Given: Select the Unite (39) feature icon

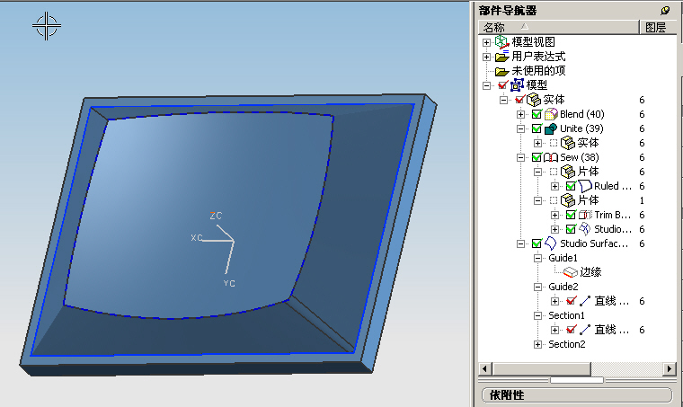Looking at the screenshot, I should (x=551, y=128).
